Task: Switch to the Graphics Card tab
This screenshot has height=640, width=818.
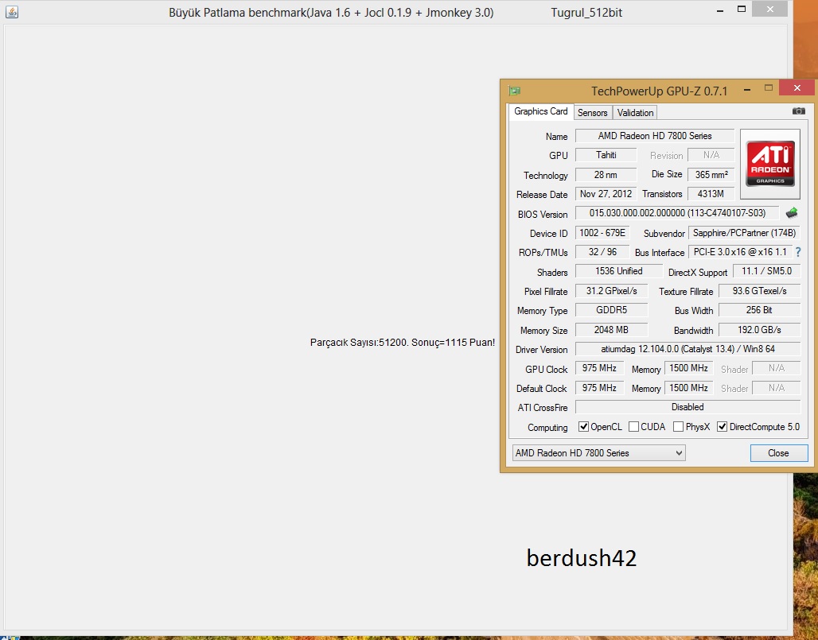Action: click(x=540, y=111)
